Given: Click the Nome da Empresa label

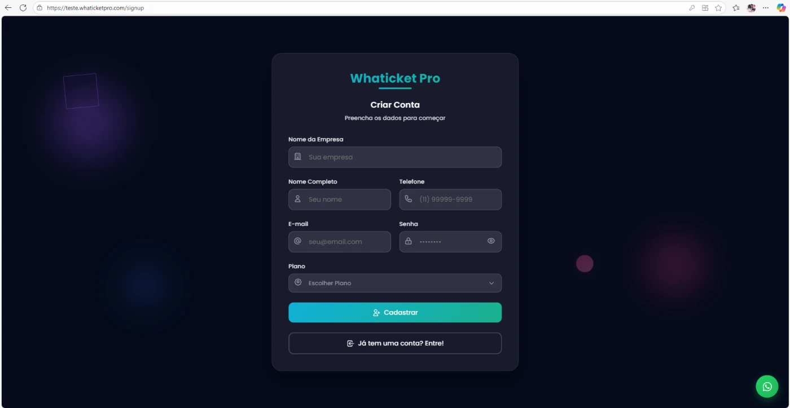Looking at the screenshot, I should coord(316,139).
